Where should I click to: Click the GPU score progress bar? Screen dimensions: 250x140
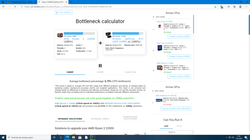[x=128, y=33]
